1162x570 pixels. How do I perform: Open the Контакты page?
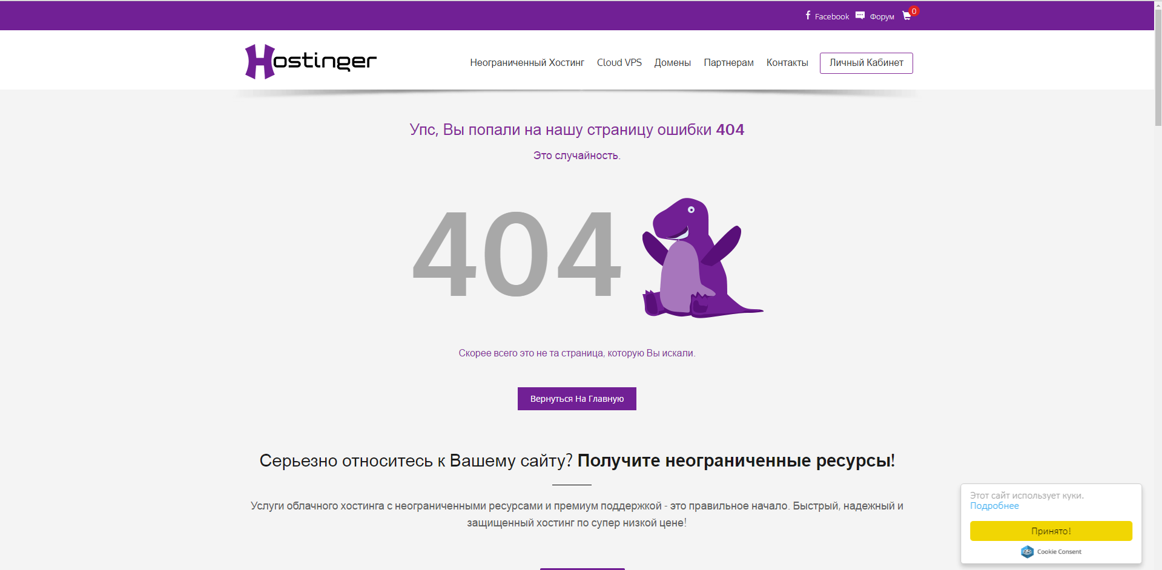pos(787,62)
